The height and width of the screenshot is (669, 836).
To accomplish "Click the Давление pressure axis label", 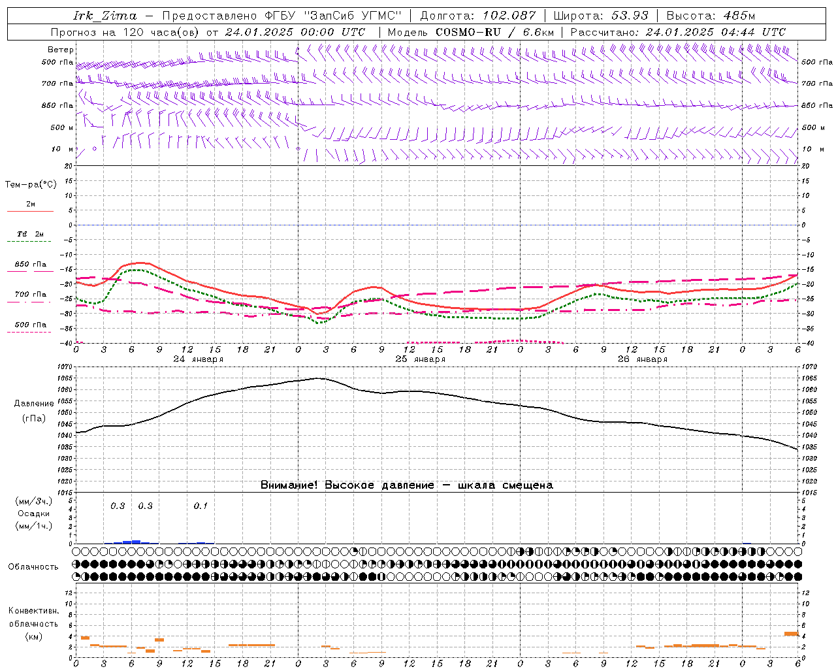I will [x=34, y=404].
